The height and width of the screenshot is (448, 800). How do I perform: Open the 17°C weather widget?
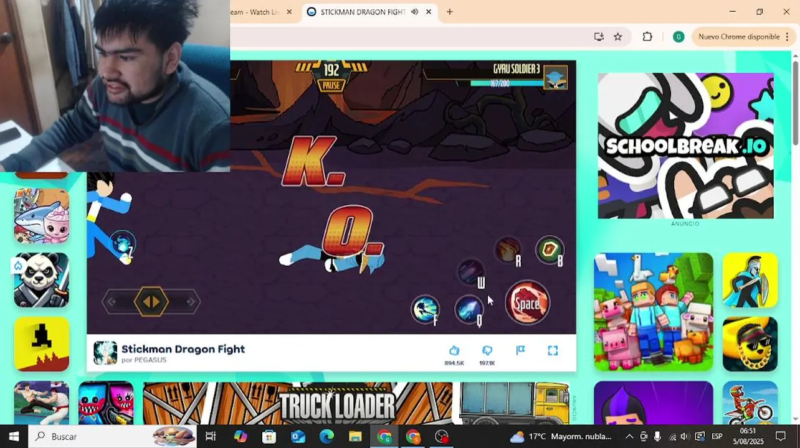(x=563, y=436)
